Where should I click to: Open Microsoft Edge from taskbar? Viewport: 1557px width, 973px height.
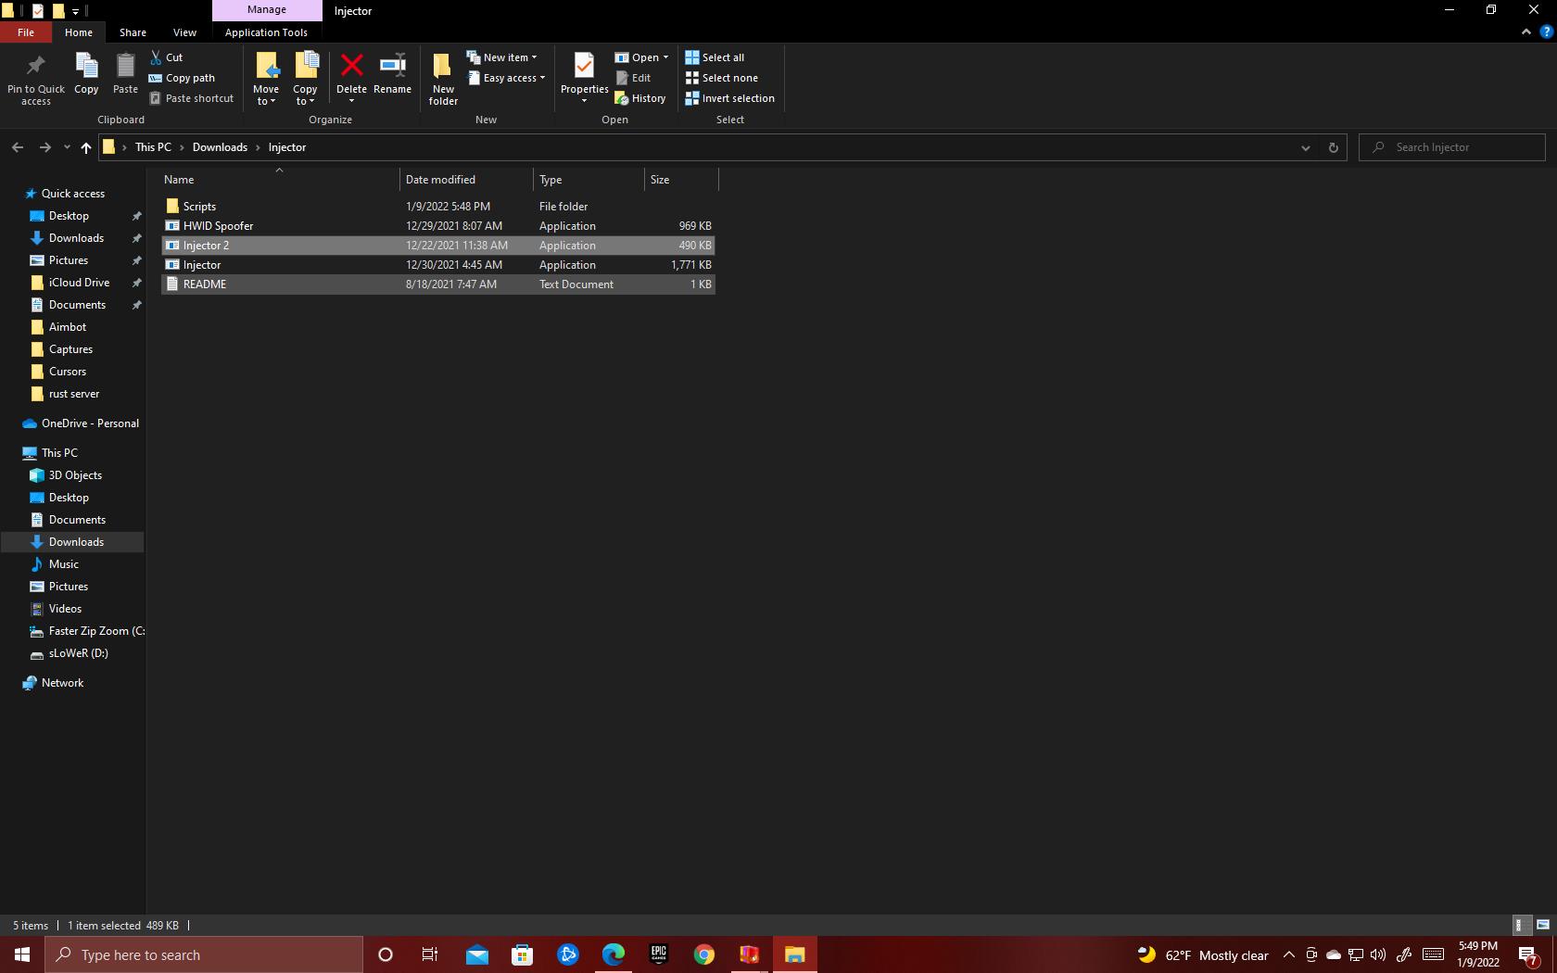(613, 954)
